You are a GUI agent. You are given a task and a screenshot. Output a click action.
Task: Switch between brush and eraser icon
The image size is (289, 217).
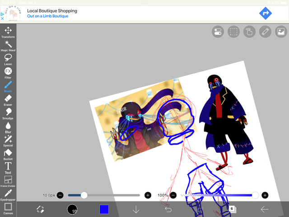pos(40,209)
